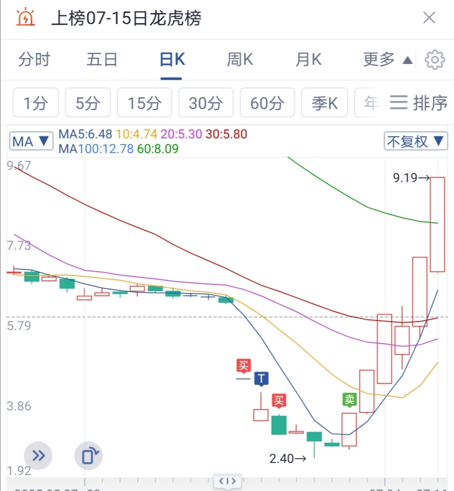
Task: Select the 季K period button
Action: [325, 103]
